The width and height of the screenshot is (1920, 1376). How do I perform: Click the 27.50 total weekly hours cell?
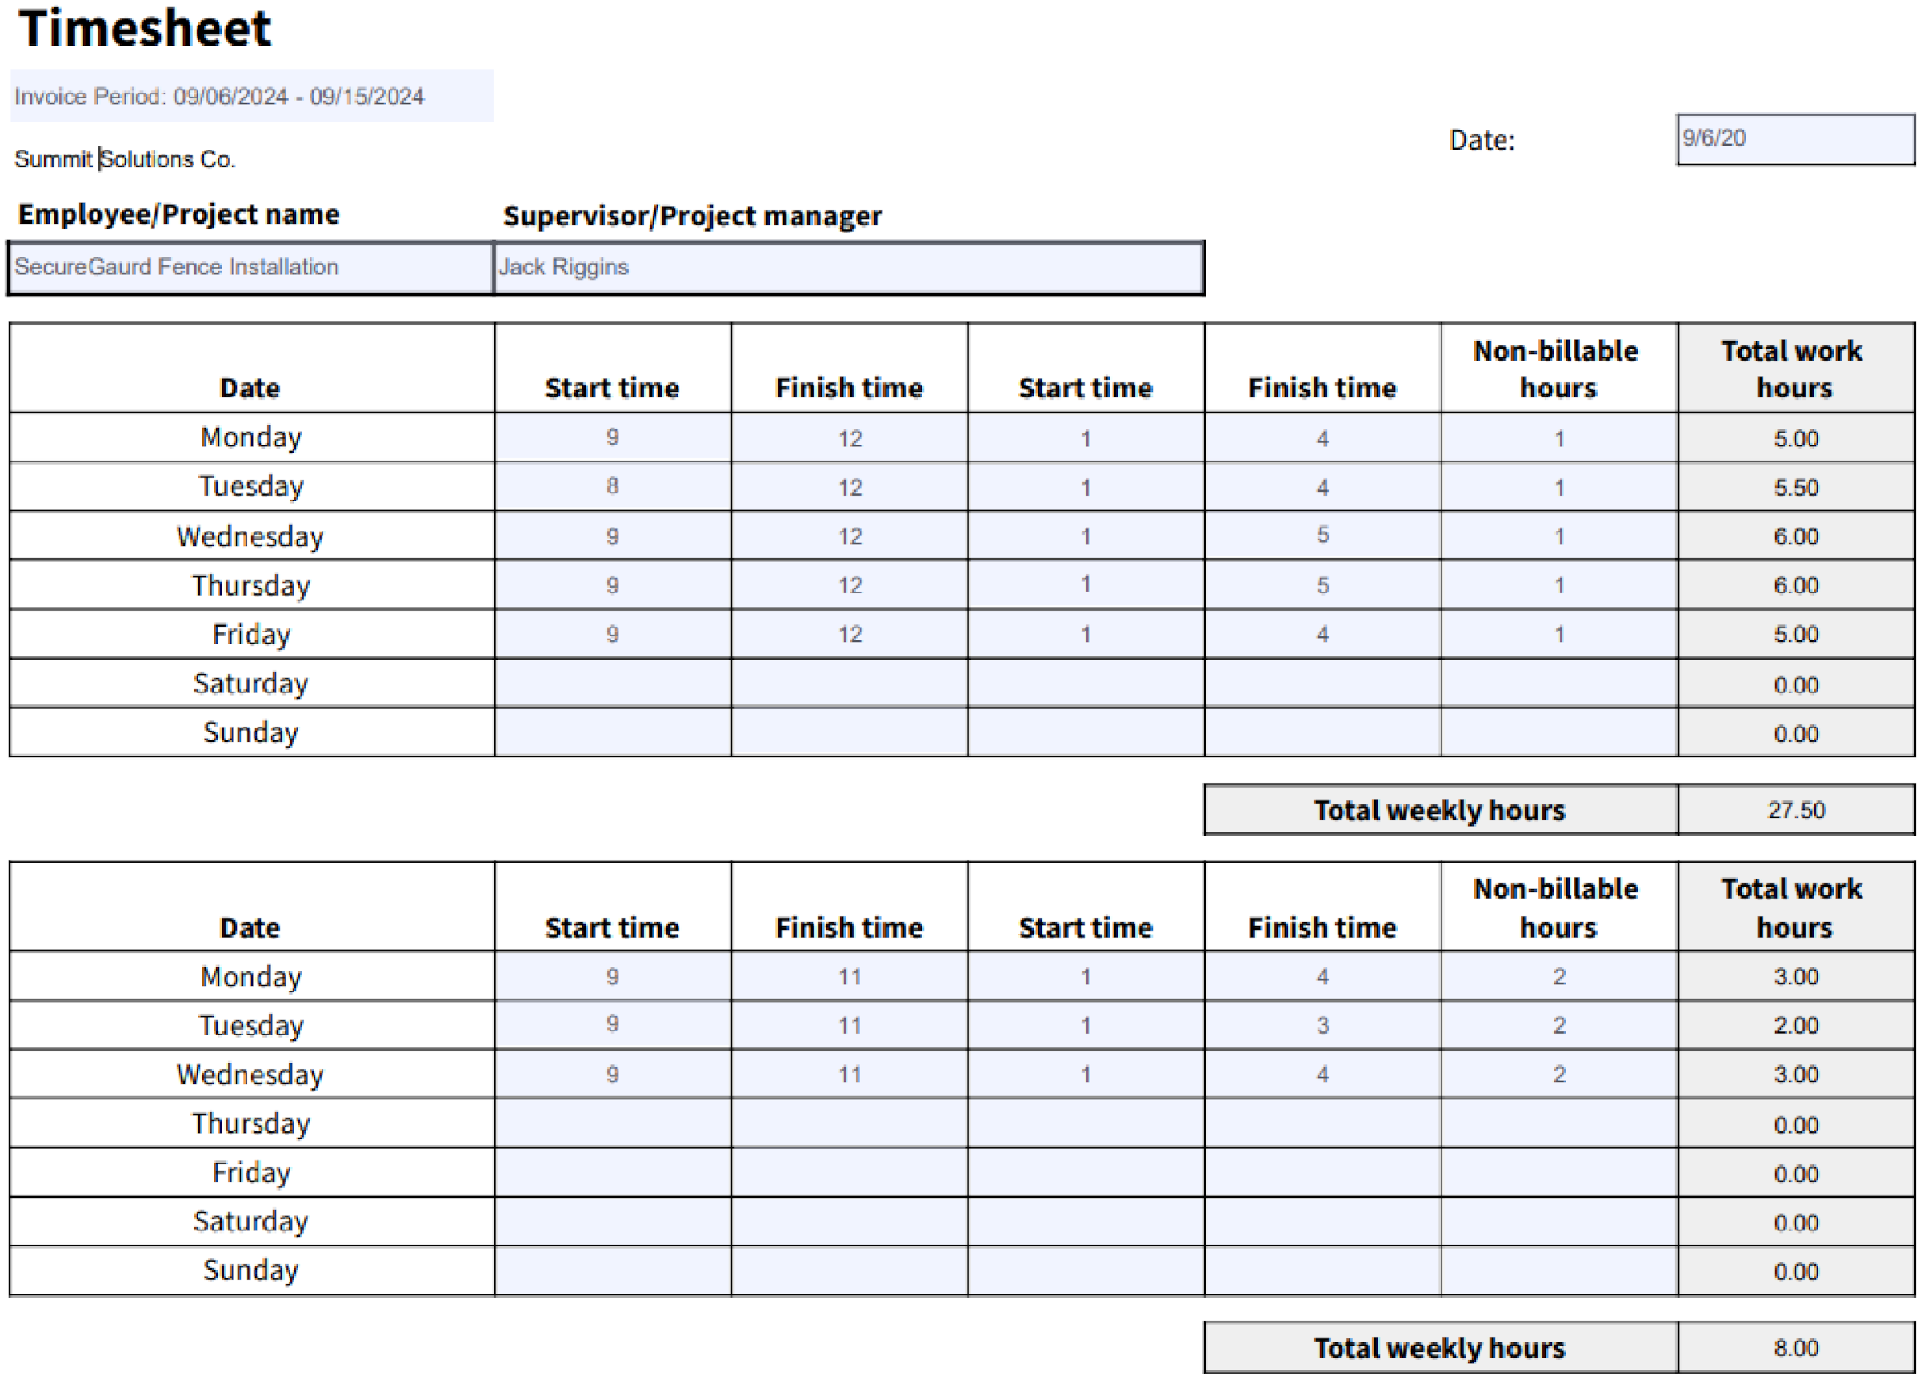pyautogui.click(x=1794, y=810)
